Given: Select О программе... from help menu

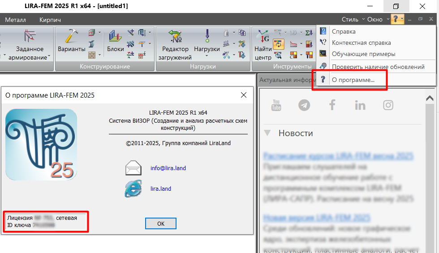Looking at the screenshot, I should (x=353, y=80).
